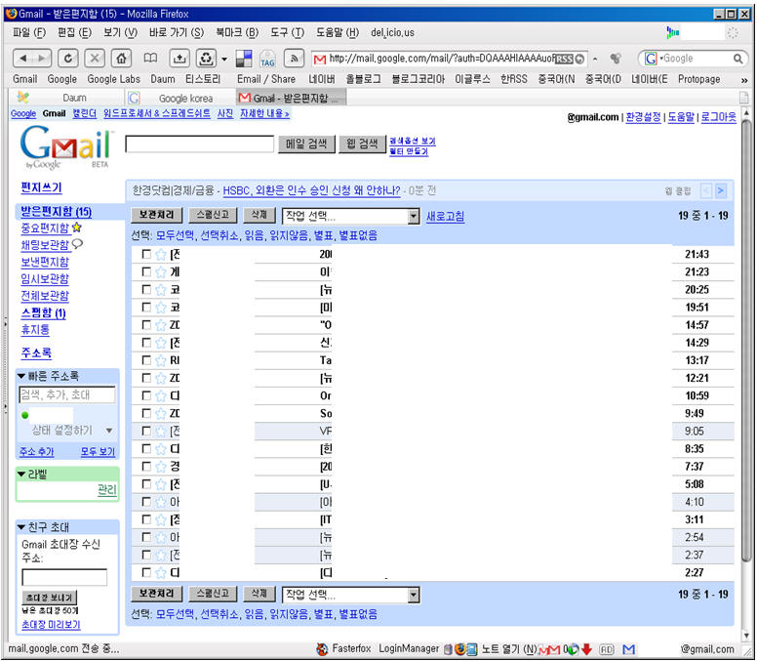Click the stop loading X icon
The width and height of the screenshot is (757, 661).
pos(95,59)
